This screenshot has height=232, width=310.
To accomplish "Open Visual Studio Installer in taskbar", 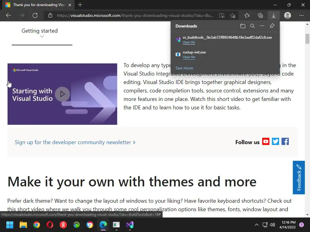I will (130, 225).
